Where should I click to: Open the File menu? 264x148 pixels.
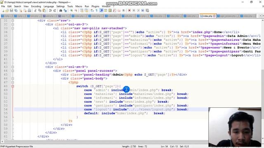click(x=3, y=7)
